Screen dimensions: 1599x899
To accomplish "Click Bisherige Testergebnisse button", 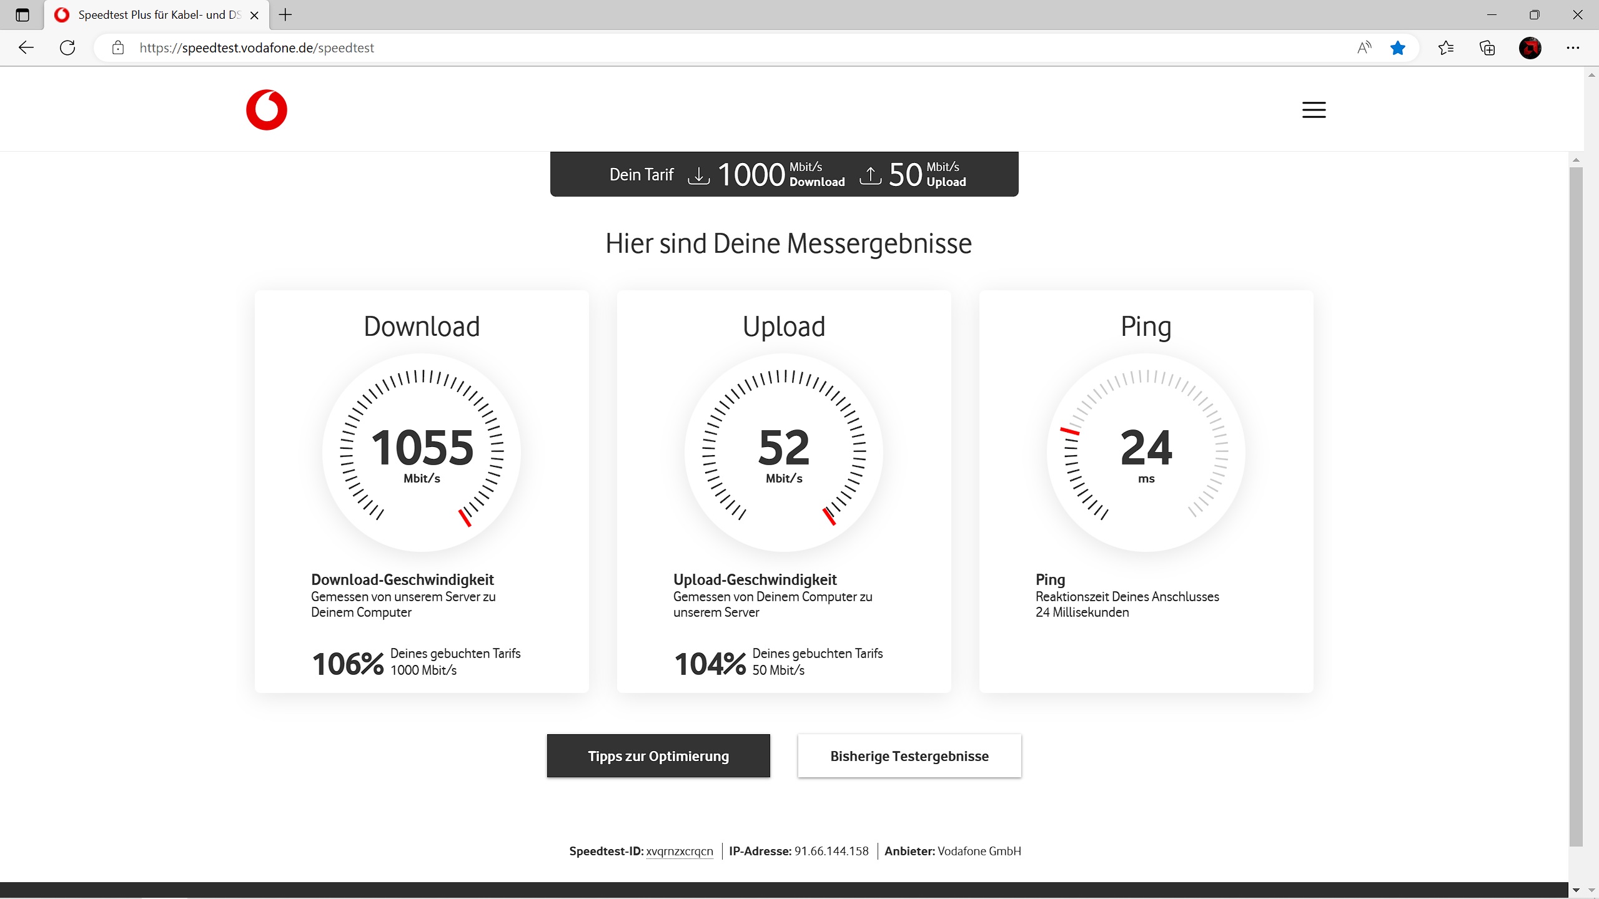I will tap(909, 756).
